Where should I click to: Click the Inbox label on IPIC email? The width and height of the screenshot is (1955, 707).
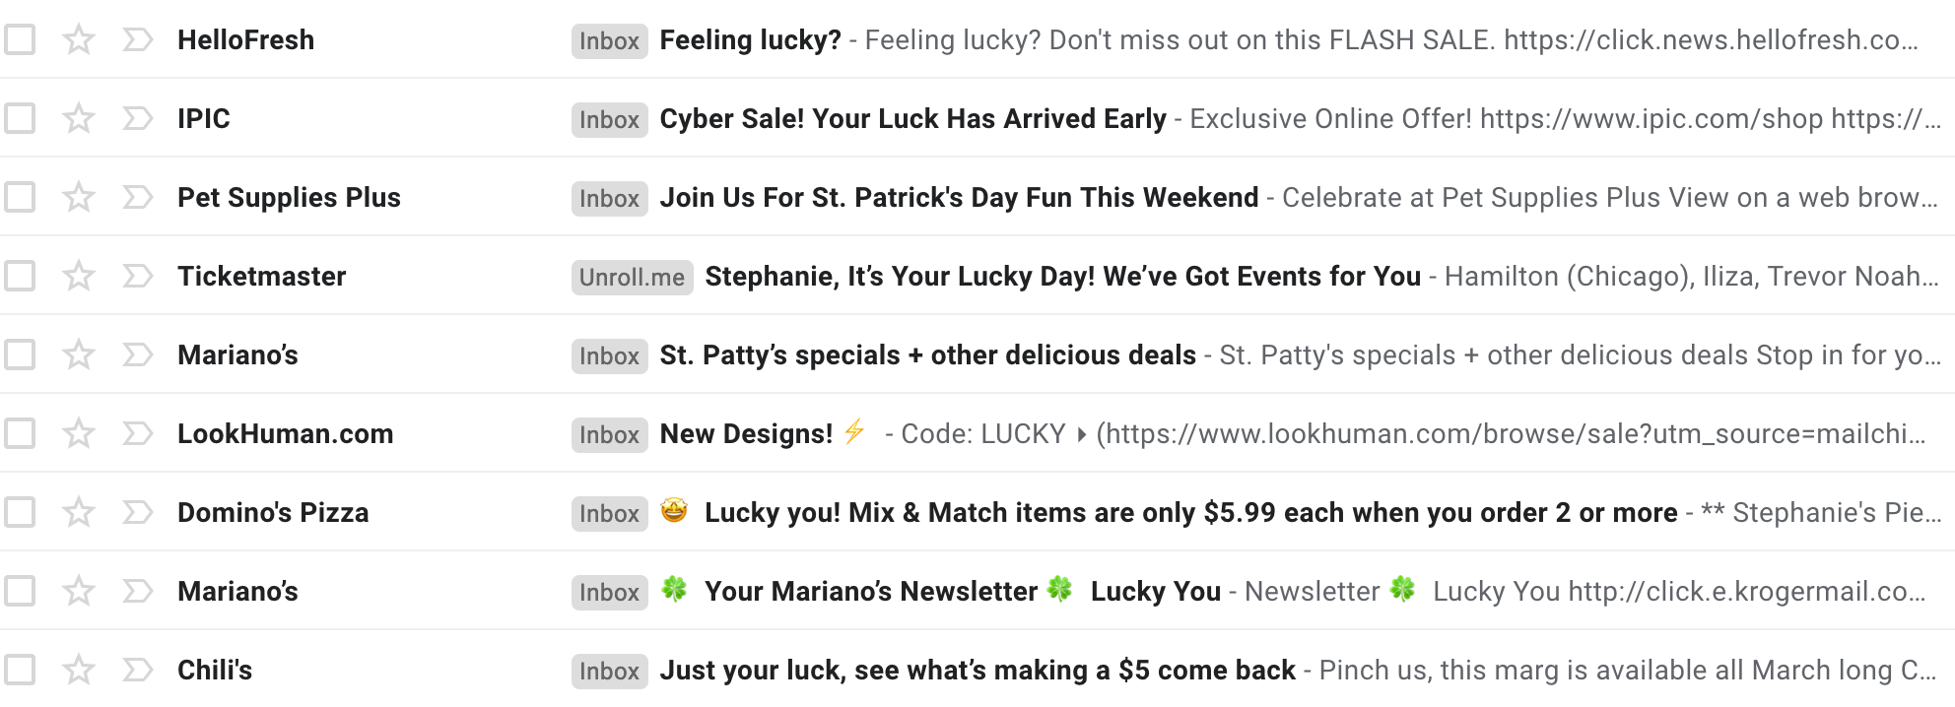(x=609, y=120)
